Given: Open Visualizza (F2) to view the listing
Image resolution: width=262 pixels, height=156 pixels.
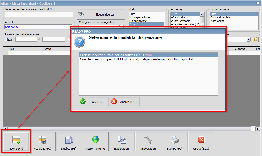Looking at the screenshot, I should point(42,142).
